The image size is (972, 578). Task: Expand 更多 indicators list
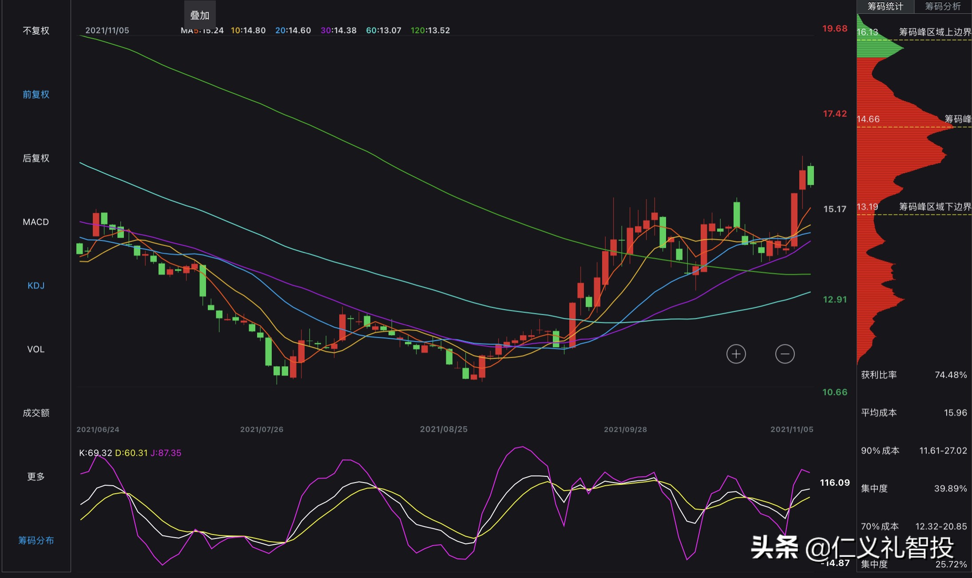tap(36, 477)
